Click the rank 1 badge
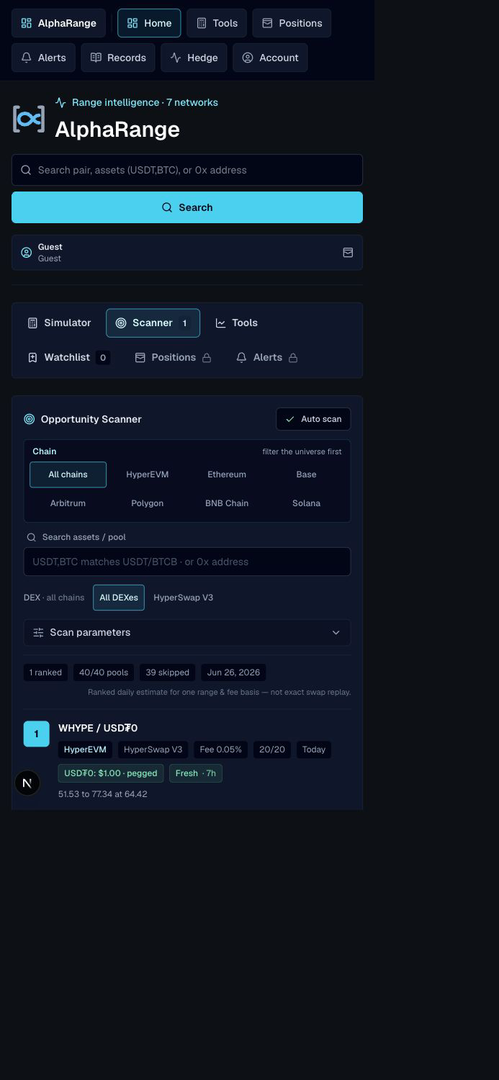 point(37,734)
